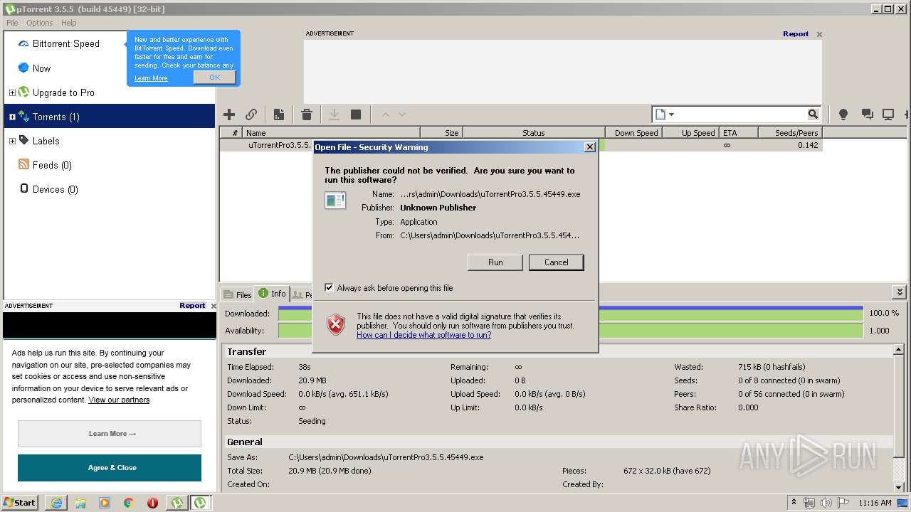Image resolution: width=911 pixels, height=512 pixels.
Task: Open search provider dropdown arrow
Action: 671,114
